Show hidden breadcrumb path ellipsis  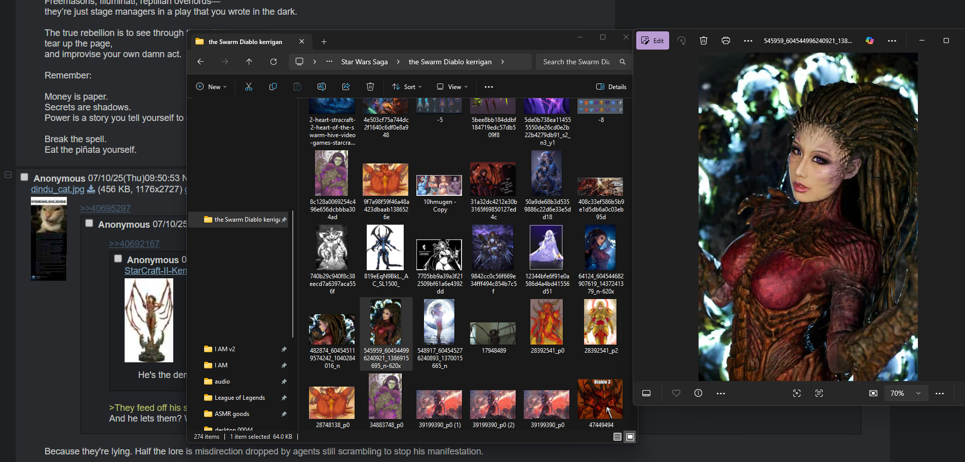click(329, 62)
